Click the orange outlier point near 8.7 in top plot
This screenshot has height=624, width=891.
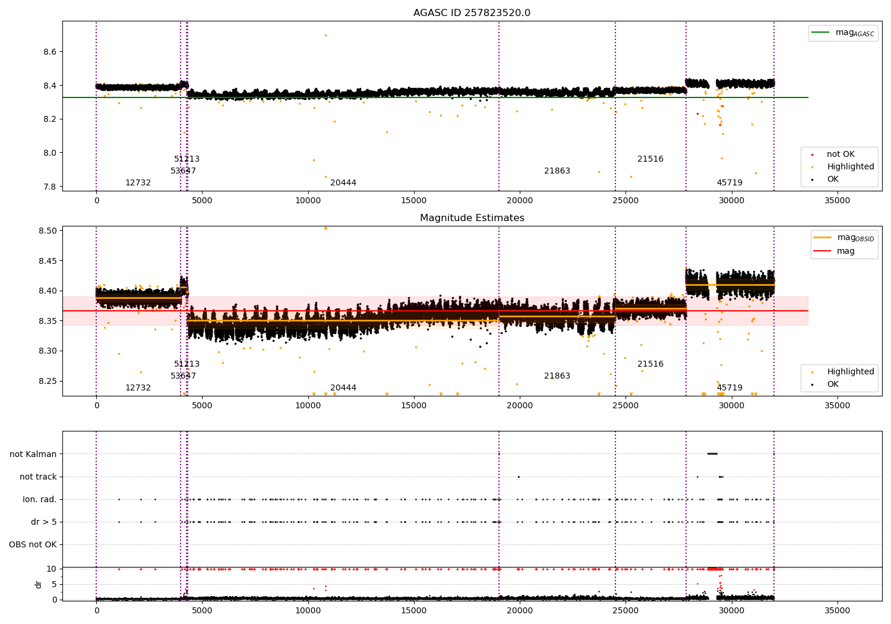click(326, 35)
